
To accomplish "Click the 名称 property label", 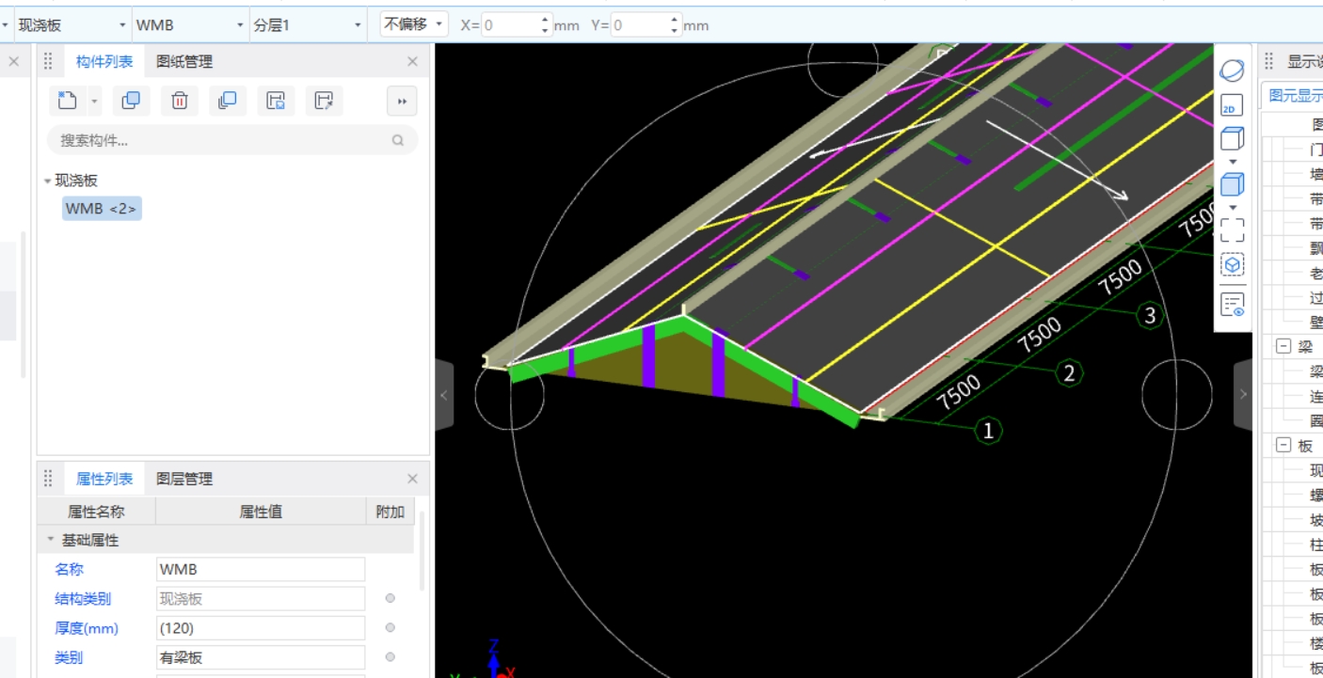I will [69, 570].
